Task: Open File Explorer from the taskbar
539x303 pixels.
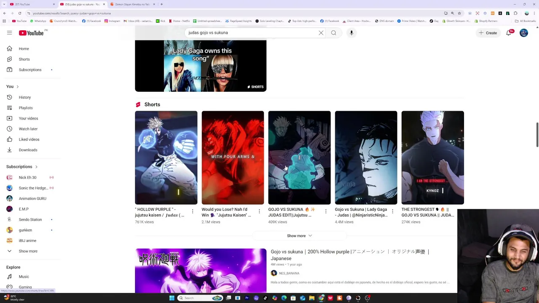Action: point(312,298)
